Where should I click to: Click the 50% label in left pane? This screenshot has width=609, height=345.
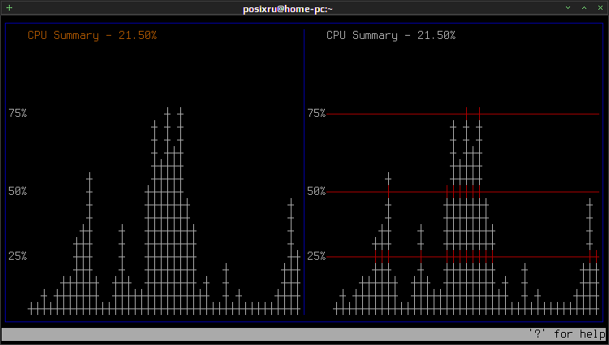click(x=18, y=192)
